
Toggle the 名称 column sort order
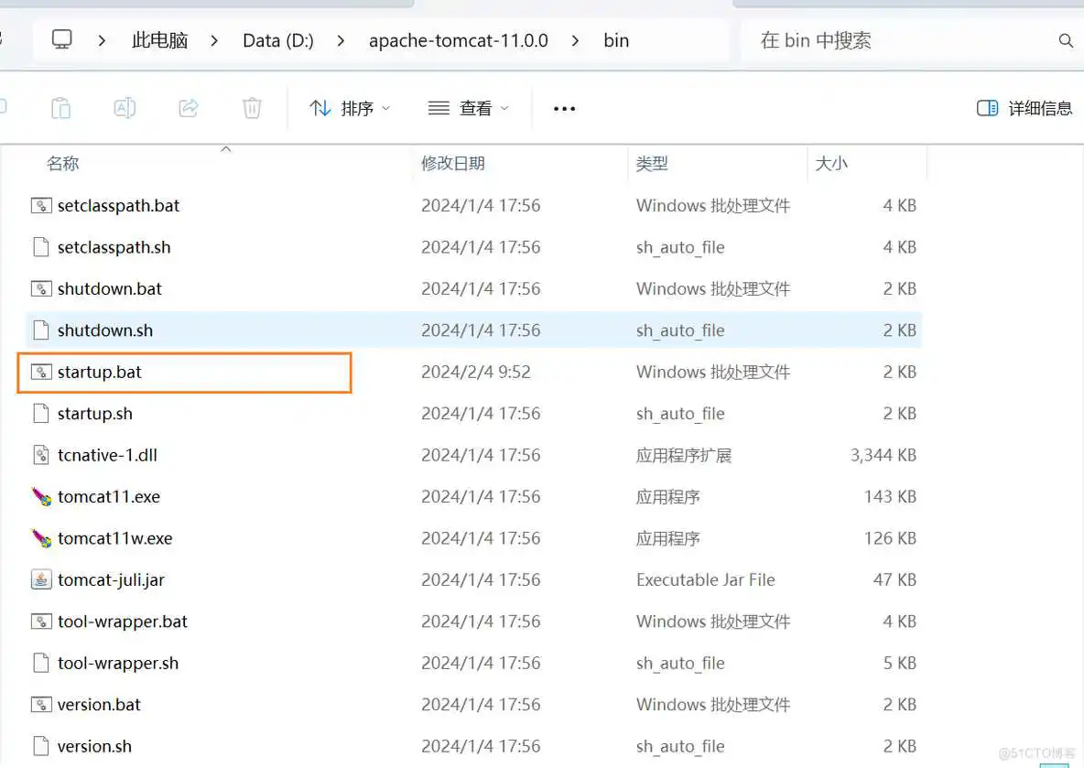click(x=63, y=163)
